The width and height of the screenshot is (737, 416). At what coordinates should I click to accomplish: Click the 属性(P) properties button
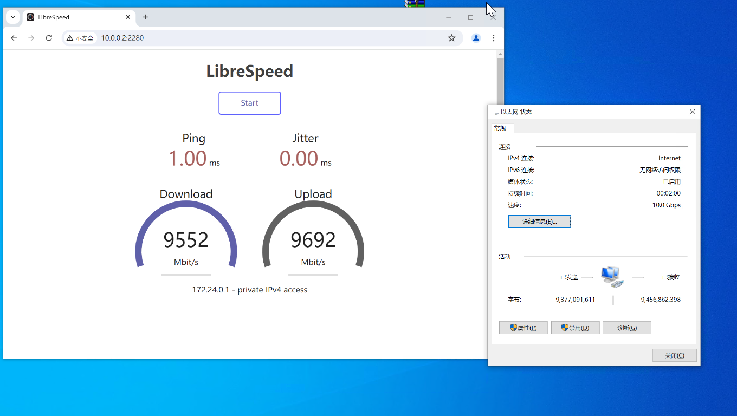pos(523,328)
